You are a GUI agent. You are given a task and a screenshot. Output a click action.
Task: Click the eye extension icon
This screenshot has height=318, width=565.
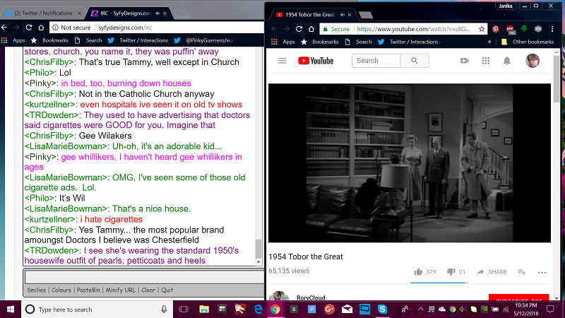[538, 29]
